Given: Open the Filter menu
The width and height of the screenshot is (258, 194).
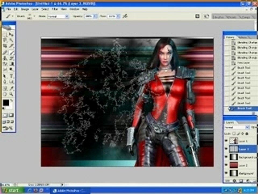Looking at the screenshot, I should pos(55,9).
